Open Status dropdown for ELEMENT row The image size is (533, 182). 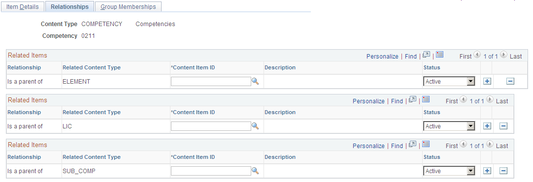click(449, 82)
